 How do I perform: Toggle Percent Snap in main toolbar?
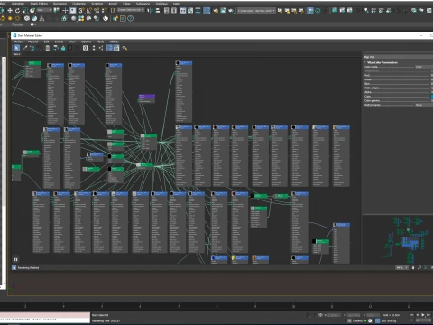coord(97,11)
